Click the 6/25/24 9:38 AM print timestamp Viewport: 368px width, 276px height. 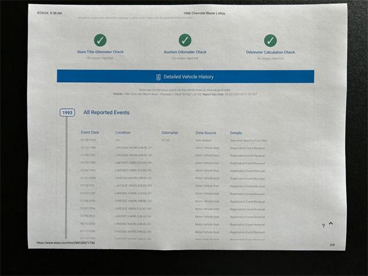tap(49, 13)
